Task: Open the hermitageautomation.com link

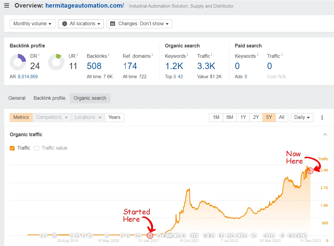Action: point(85,6)
